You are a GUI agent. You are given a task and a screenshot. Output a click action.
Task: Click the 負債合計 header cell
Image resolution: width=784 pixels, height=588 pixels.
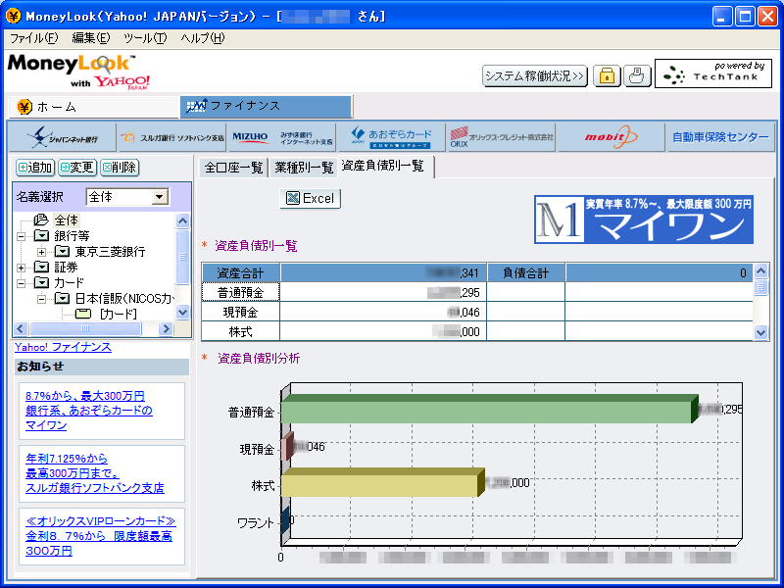[526, 273]
